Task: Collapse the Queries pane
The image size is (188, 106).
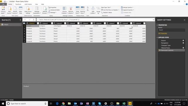Action: click(x=20, y=20)
